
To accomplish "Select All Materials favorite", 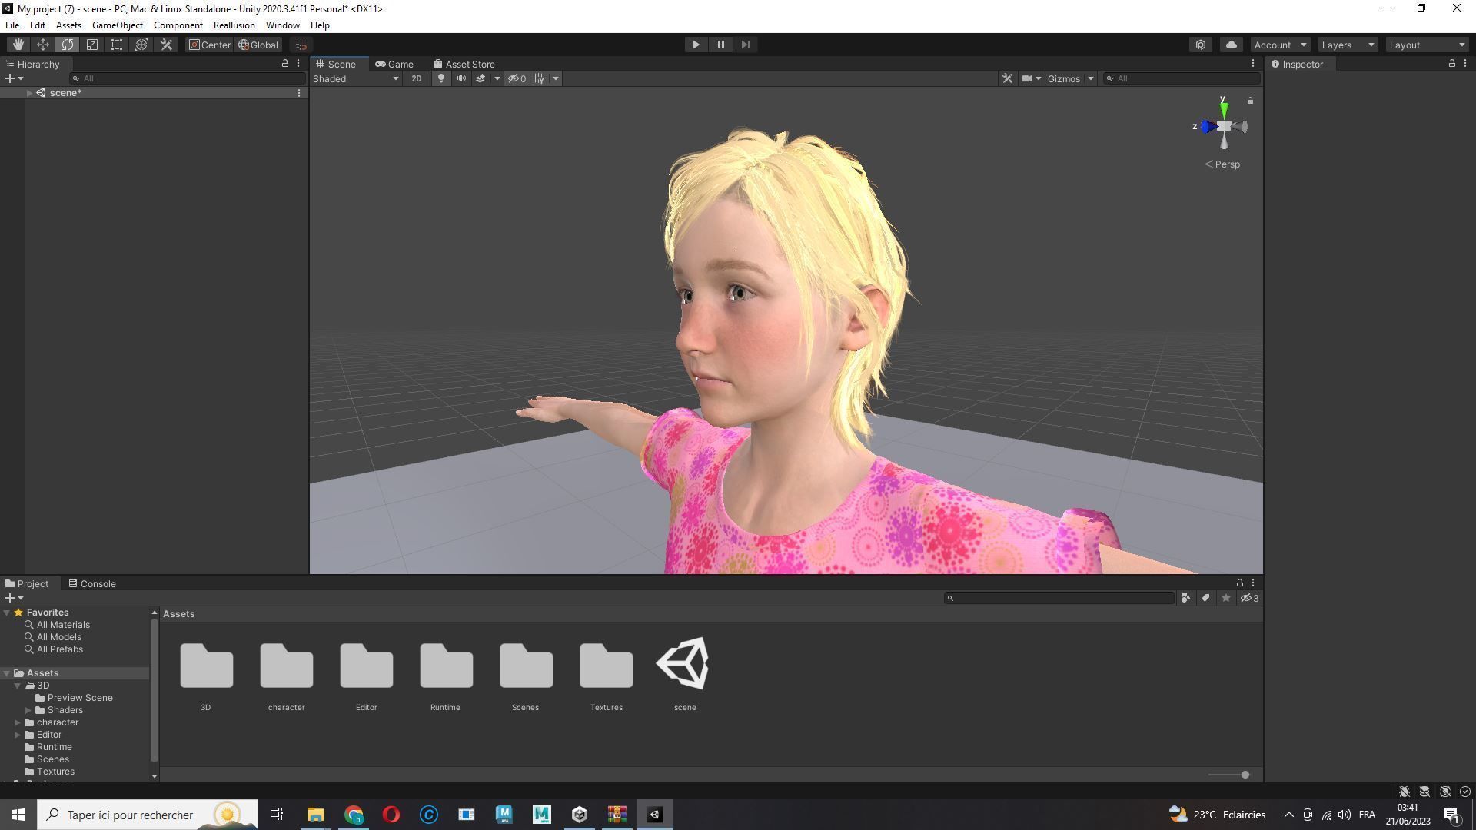I will [63, 625].
